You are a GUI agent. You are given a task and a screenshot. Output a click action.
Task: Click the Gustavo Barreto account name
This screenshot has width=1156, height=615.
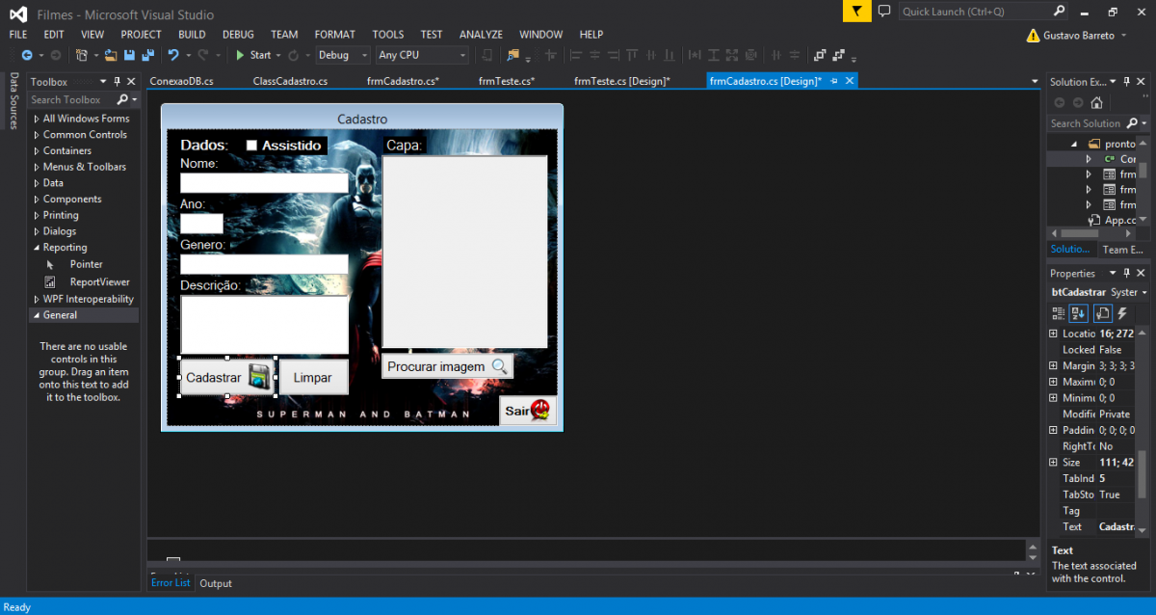tap(1081, 35)
